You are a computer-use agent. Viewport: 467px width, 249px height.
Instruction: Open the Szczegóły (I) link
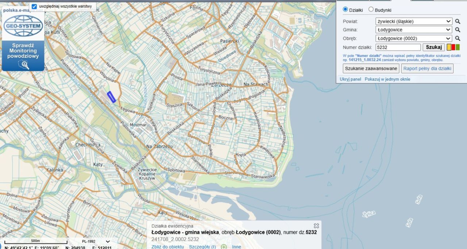click(202, 247)
